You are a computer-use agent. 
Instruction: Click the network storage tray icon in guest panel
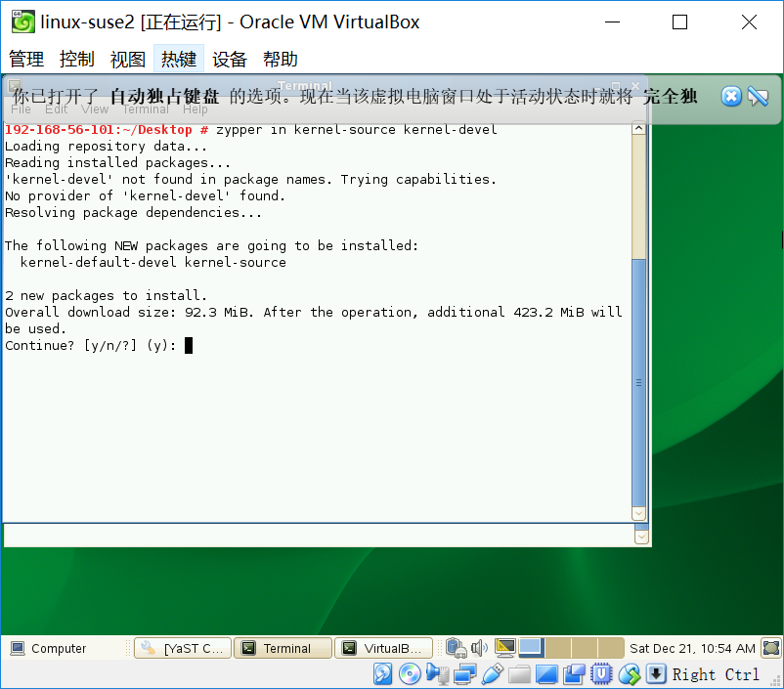(456, 648)
